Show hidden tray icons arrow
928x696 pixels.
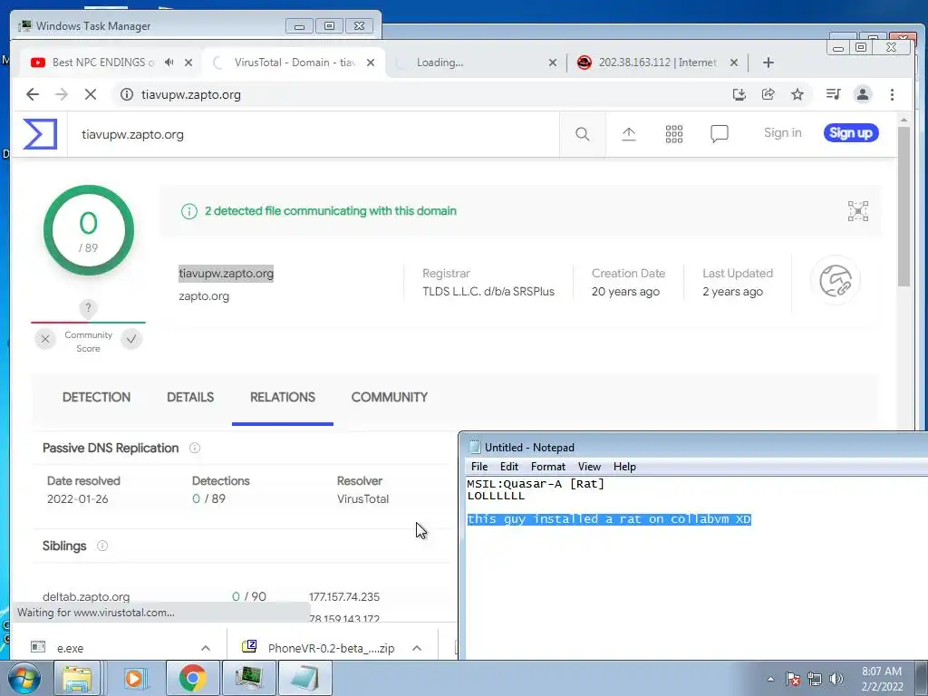[770, 679]
